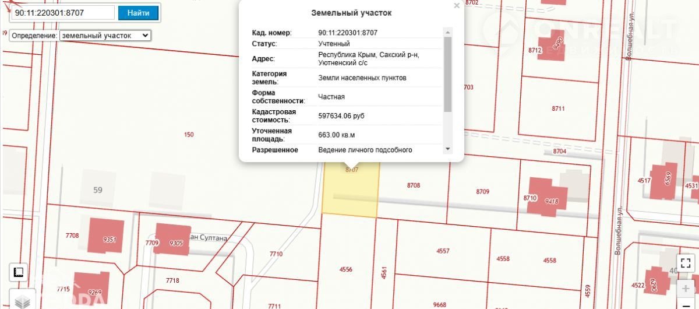Close the Земельный участок info popup
This screenshot has height=309, width=699.
457,6
